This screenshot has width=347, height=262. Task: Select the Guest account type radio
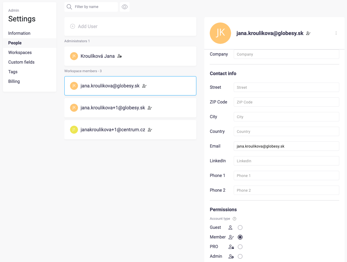pos(240,228)
